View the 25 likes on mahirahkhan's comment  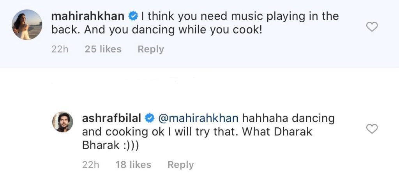tap(103, 49)
